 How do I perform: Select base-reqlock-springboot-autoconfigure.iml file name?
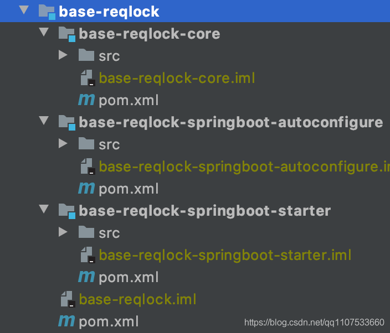point(244,166)
